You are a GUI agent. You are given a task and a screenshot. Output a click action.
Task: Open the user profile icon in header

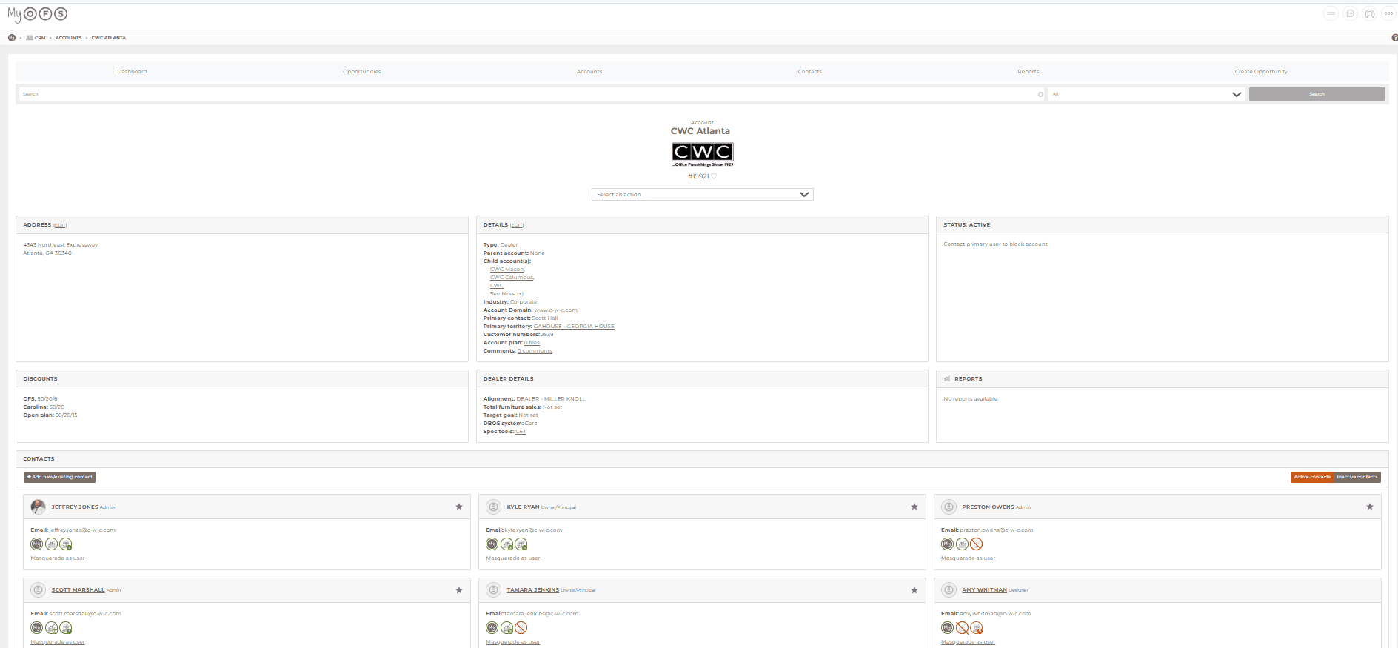pos(1369,13)
